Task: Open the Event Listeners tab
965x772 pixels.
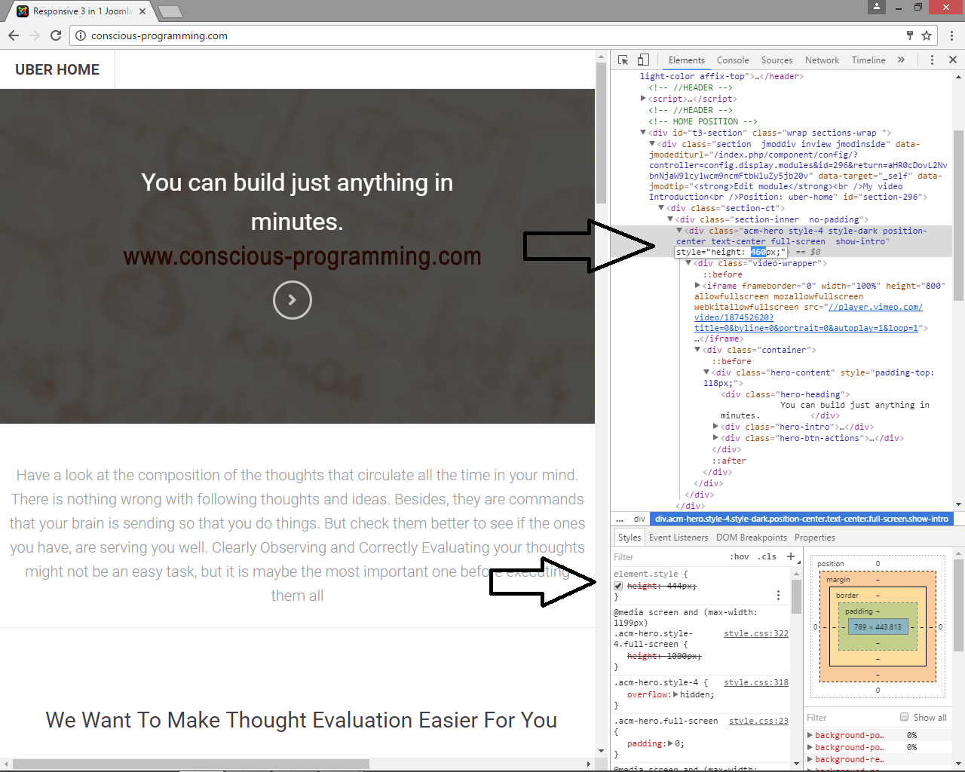Action: coord(678,538)
